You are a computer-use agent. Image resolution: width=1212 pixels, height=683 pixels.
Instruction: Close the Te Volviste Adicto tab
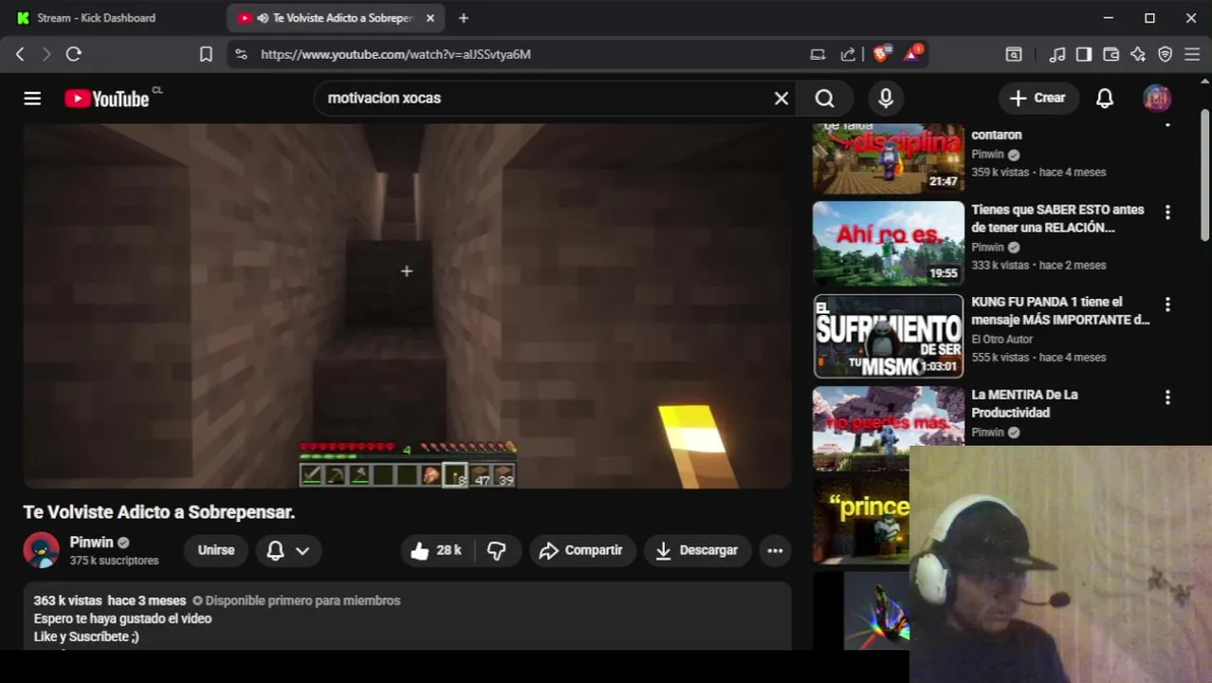coord(430,18)
